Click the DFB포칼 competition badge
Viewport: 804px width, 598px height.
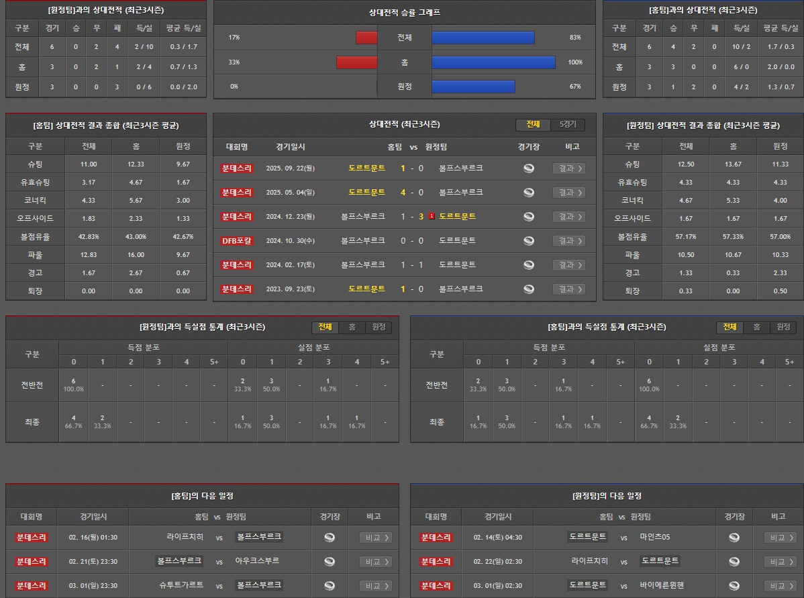(x=238, y=241)
